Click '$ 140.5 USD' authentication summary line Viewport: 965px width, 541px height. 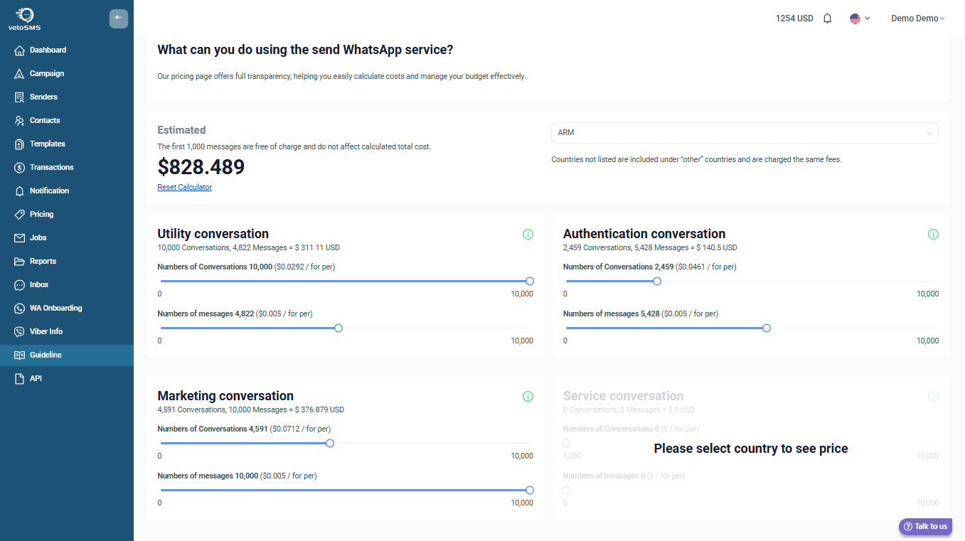point(650,248)
